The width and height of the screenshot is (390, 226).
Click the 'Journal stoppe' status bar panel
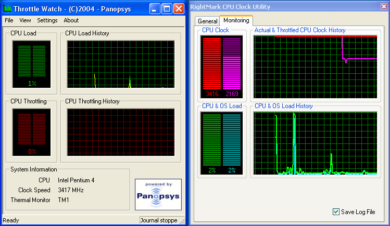(159, 220)
